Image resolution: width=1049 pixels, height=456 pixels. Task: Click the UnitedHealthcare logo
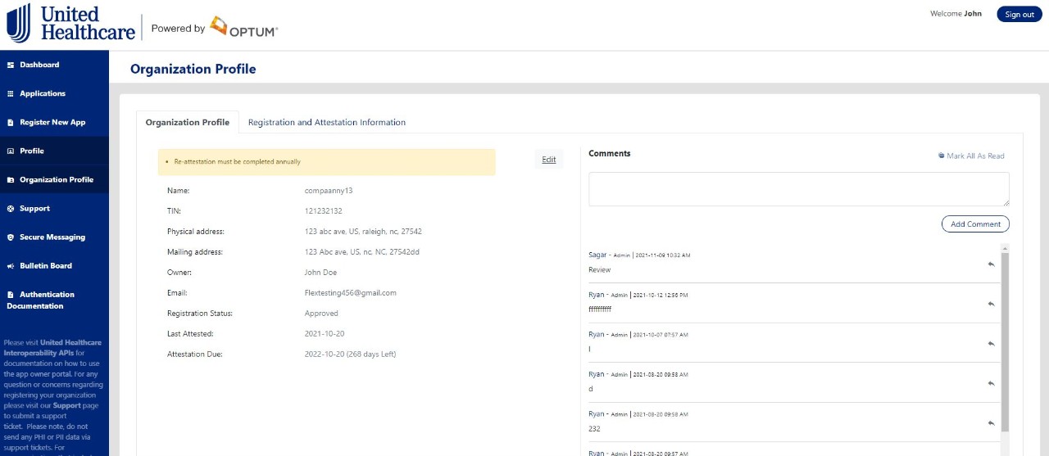(70, 24)
